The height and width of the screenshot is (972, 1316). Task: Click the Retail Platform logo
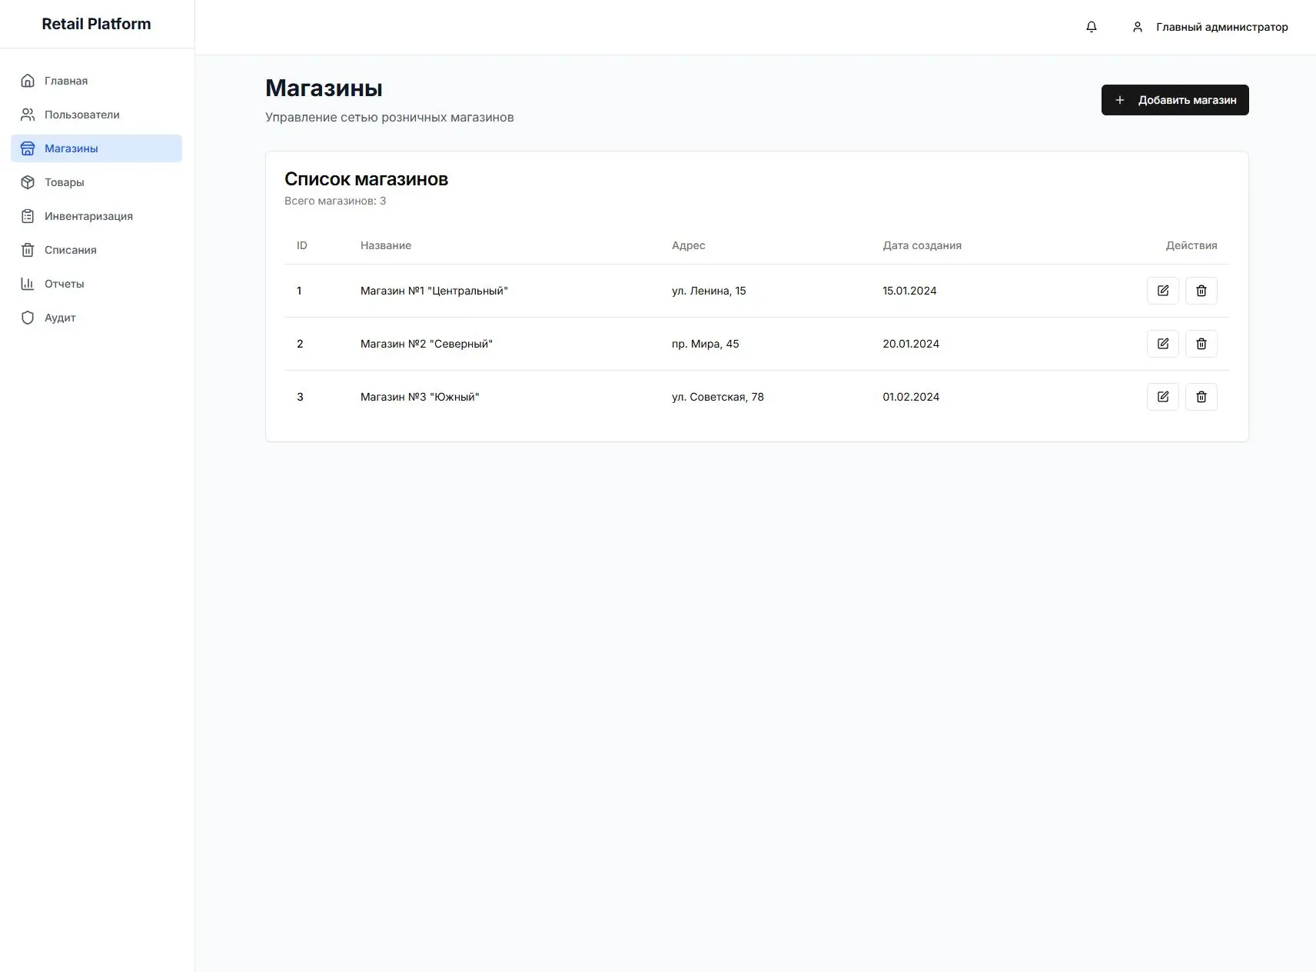[96, 23]
